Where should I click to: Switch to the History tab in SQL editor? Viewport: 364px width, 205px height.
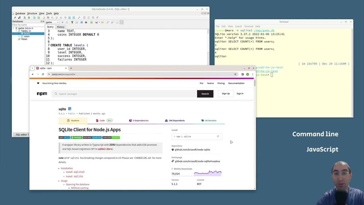60,27
